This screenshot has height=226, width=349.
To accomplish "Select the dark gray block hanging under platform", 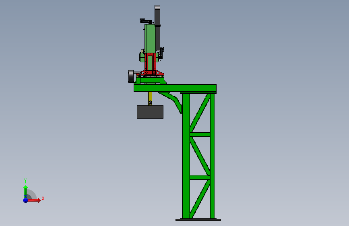I will point(150,112).
